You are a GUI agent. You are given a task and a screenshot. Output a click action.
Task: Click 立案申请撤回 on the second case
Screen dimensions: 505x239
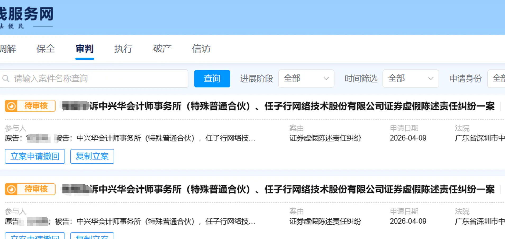[x=35, y=237]
